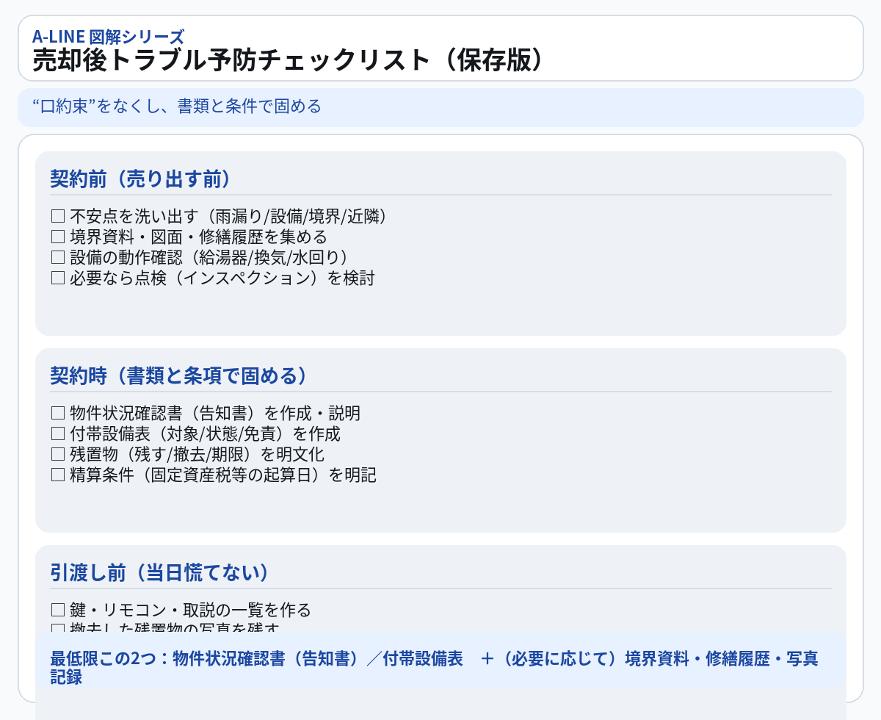
Task: Select the “口約束”をなくし subtitle banner
Action: [177, 107]
